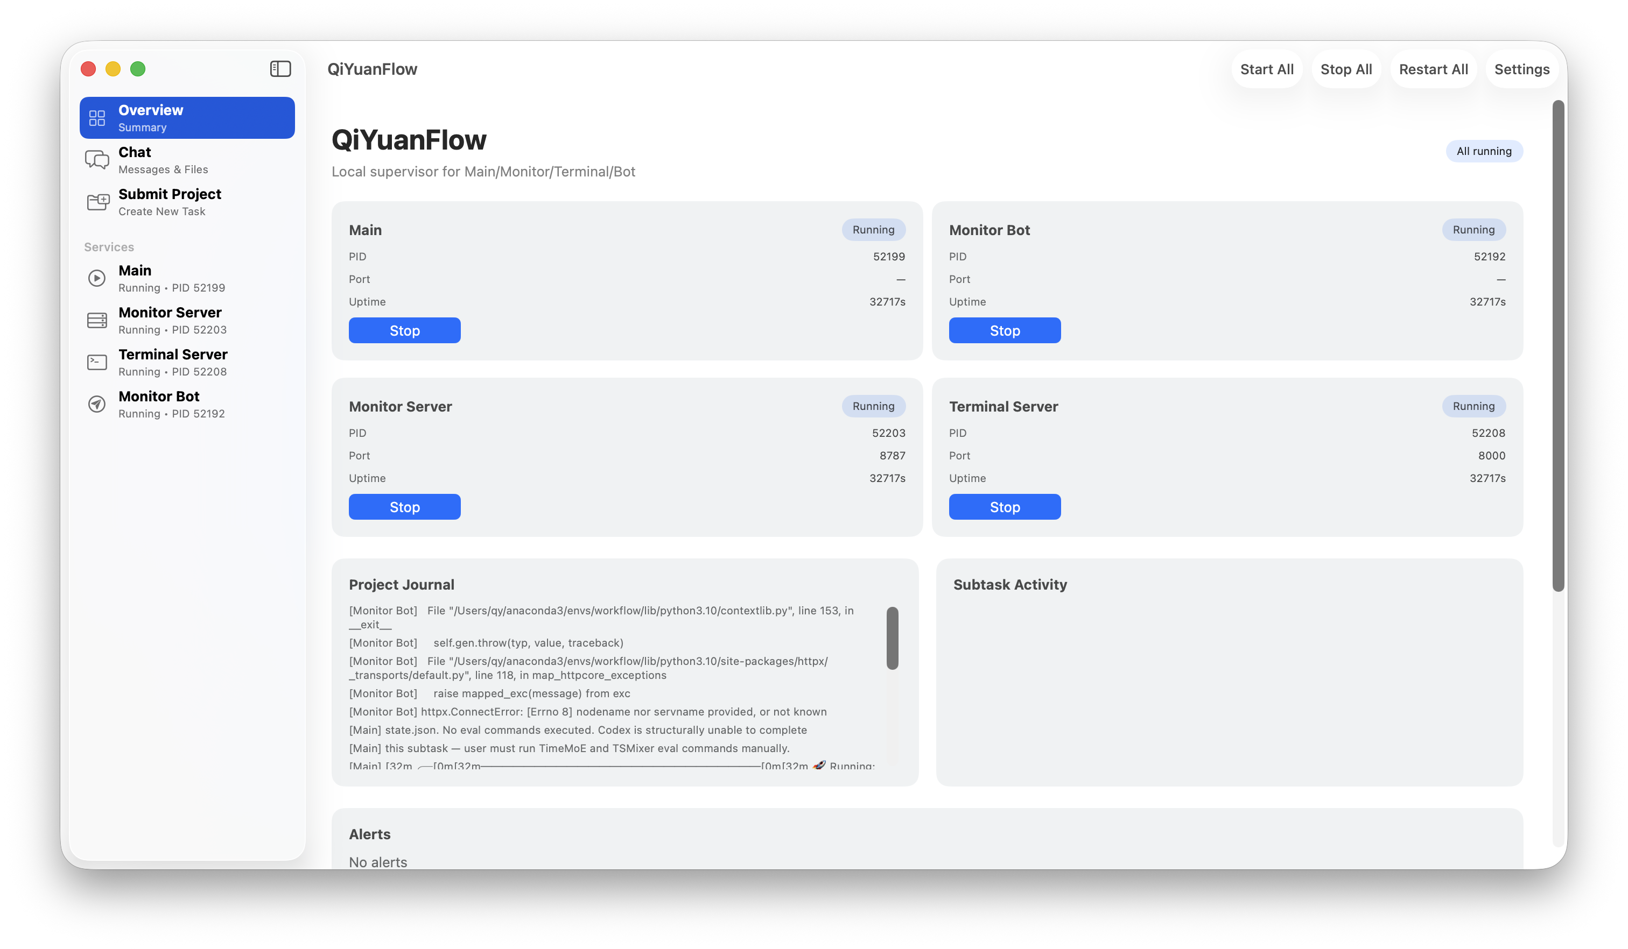Click 'Local supervisor for Main/Monitor/Terminal/Bot' subtitle
1628x949 pixels.
tap(483, 172)
